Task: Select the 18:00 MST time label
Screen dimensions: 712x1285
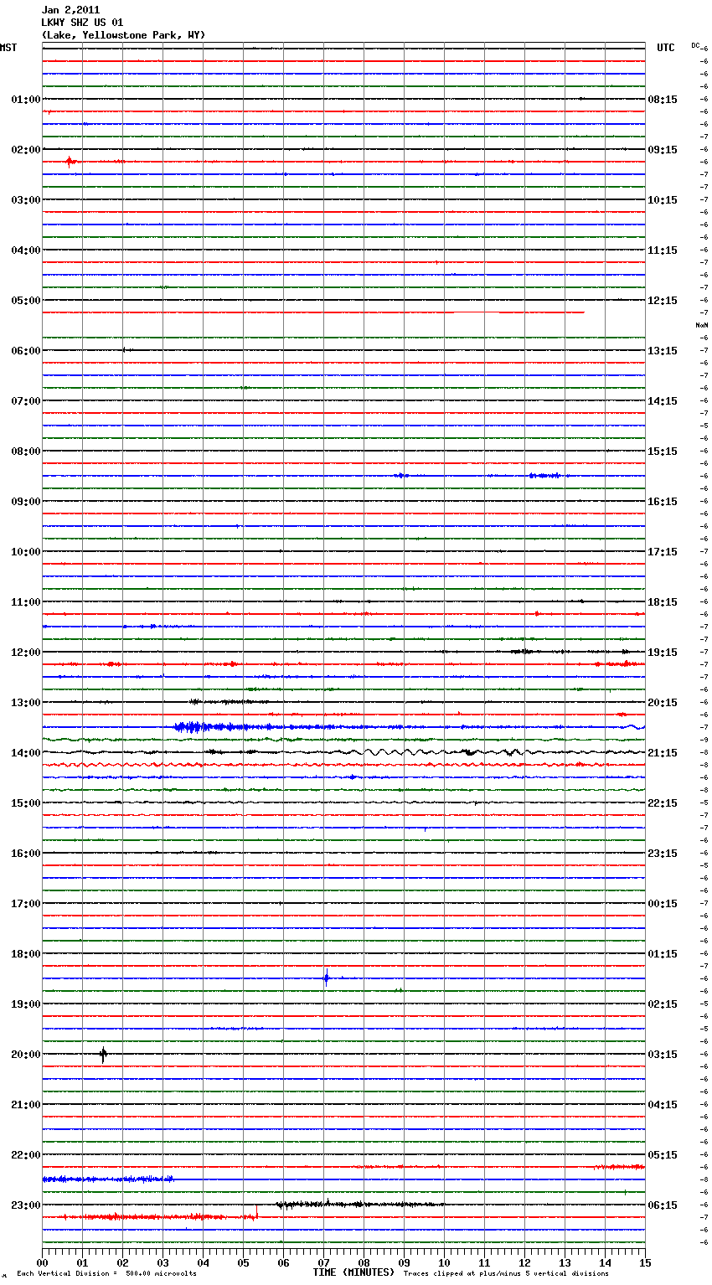Action: coord(26,953)
